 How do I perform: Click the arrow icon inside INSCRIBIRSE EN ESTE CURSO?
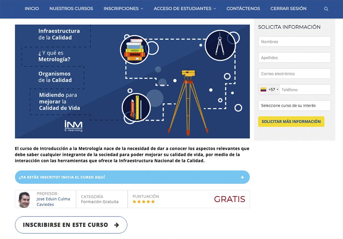pyautogui.click(x=117, y=225)
